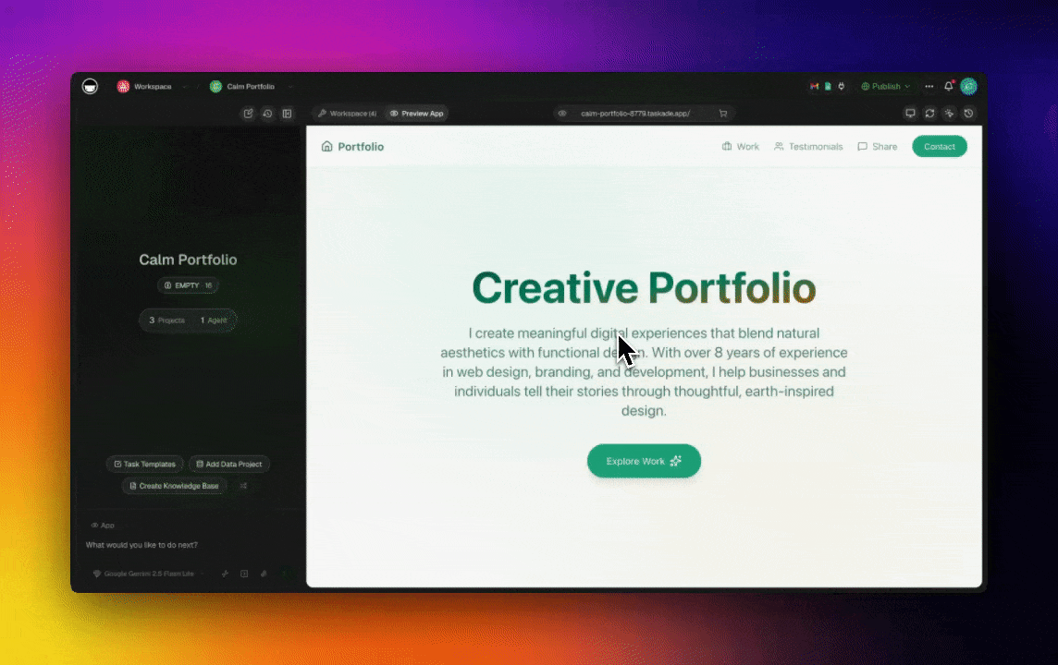This screenshot has width=1058, height=665.
Task: Open the Gmail integration icon
Action: tap(814, 87)
